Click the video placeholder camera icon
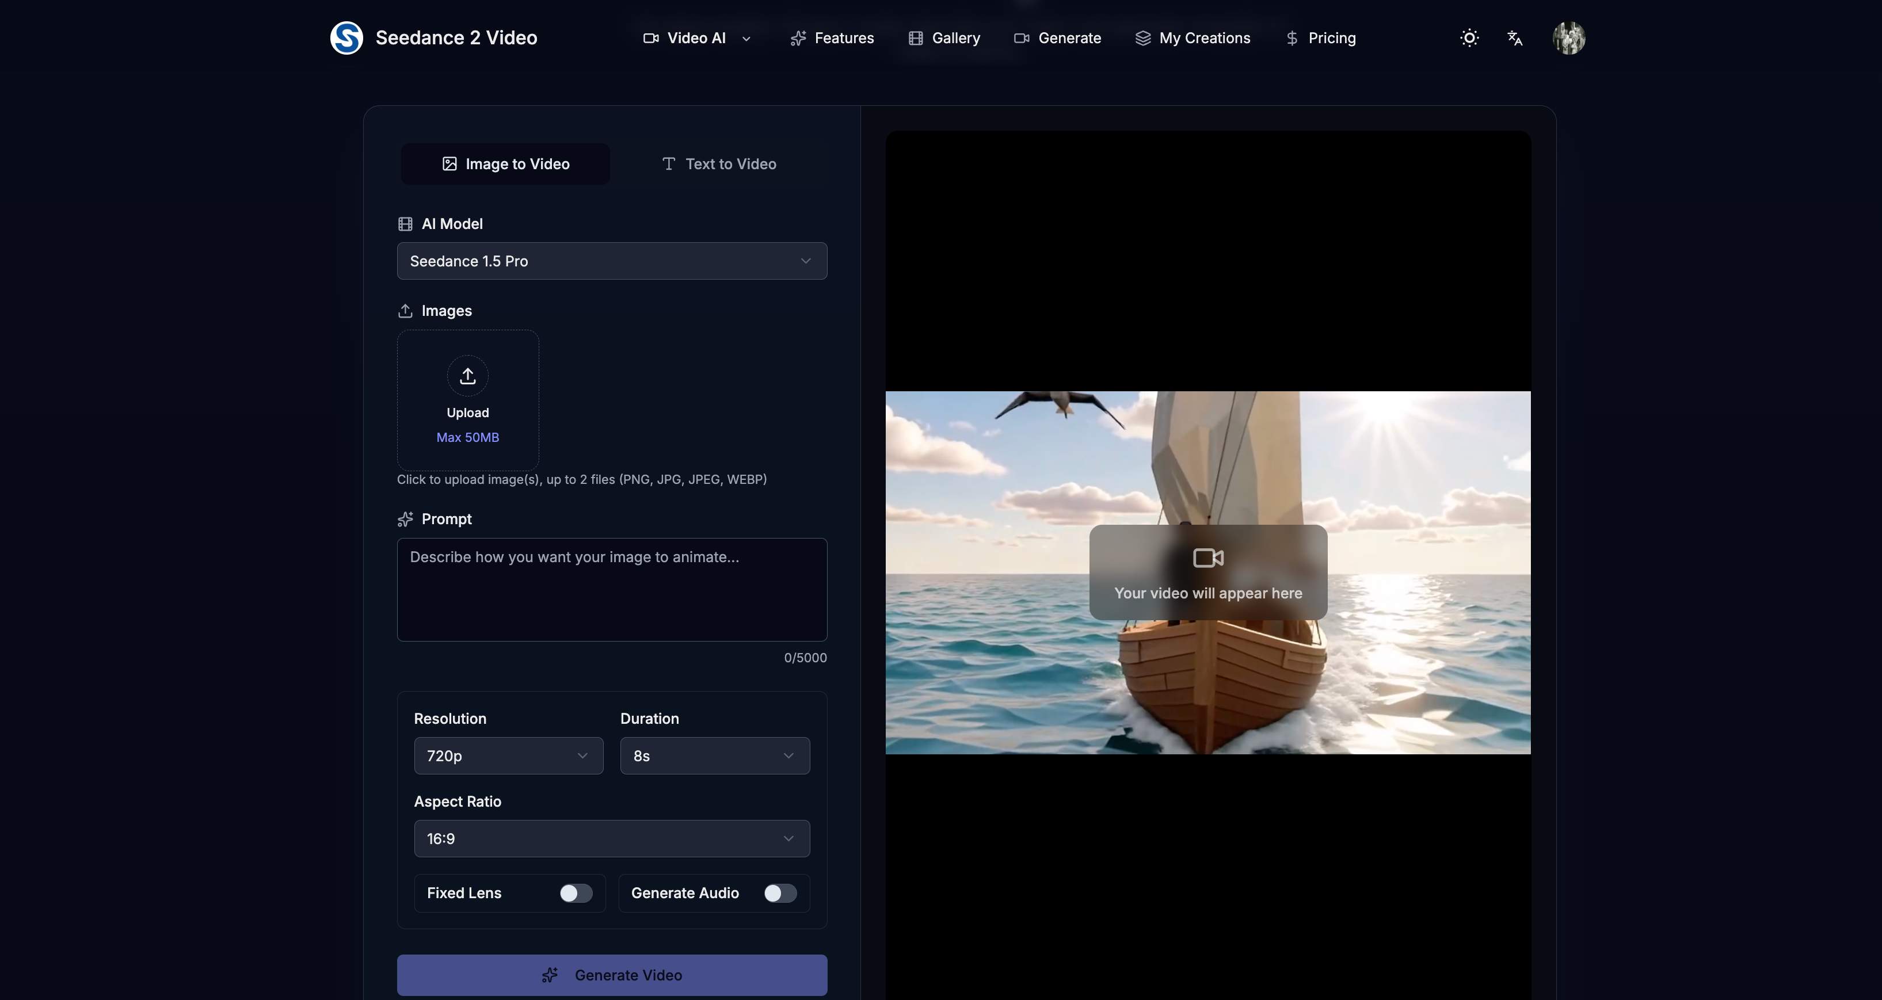The width and height of the screenshot is (1882, 1000). point(1207,558)
